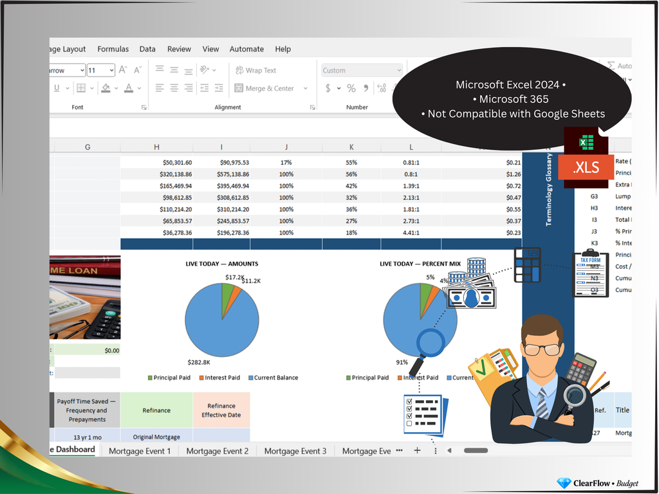This screenshot has width=659, height=494.
Task: Select cell showing $196,278.36
Action: pyautogui.click(x=221, y=233)
